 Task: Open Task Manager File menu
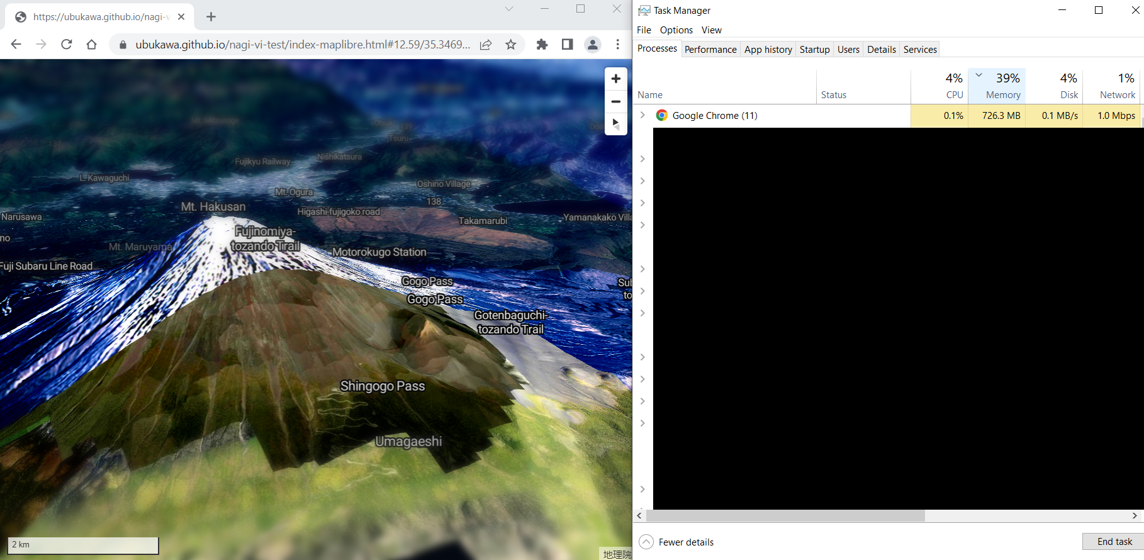(644, 30)
